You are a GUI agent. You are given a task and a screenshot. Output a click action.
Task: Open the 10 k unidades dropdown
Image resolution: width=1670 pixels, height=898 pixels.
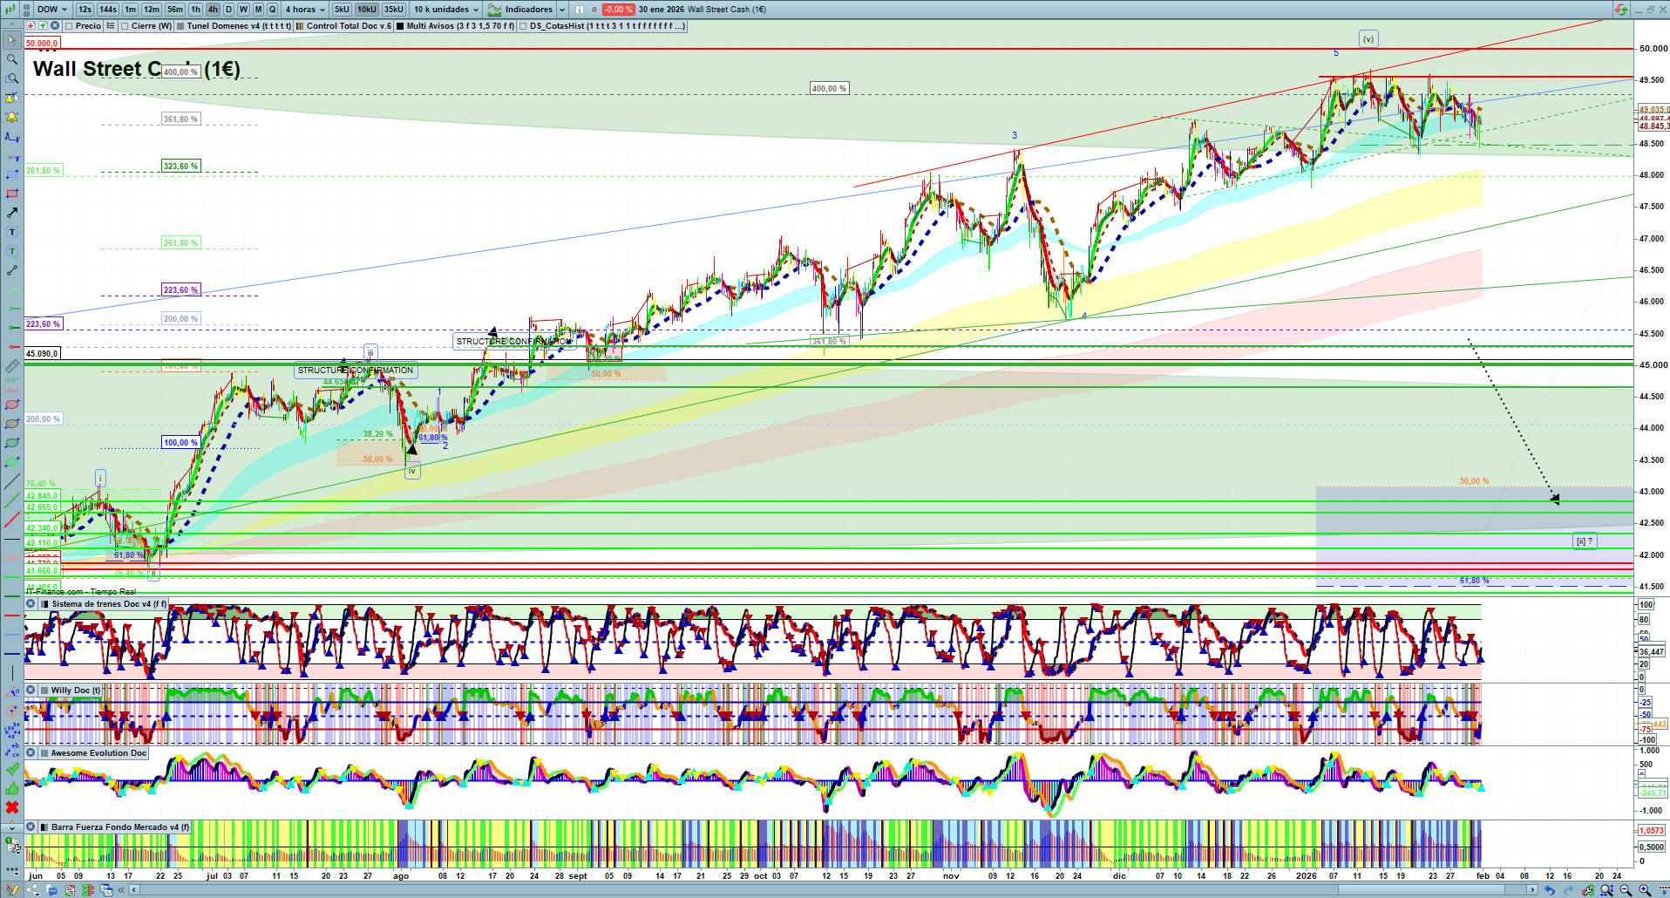(445, 10)
